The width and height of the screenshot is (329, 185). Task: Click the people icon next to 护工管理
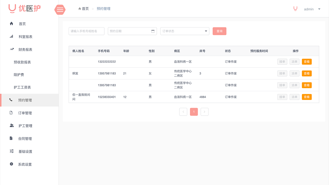coord(11,126)
